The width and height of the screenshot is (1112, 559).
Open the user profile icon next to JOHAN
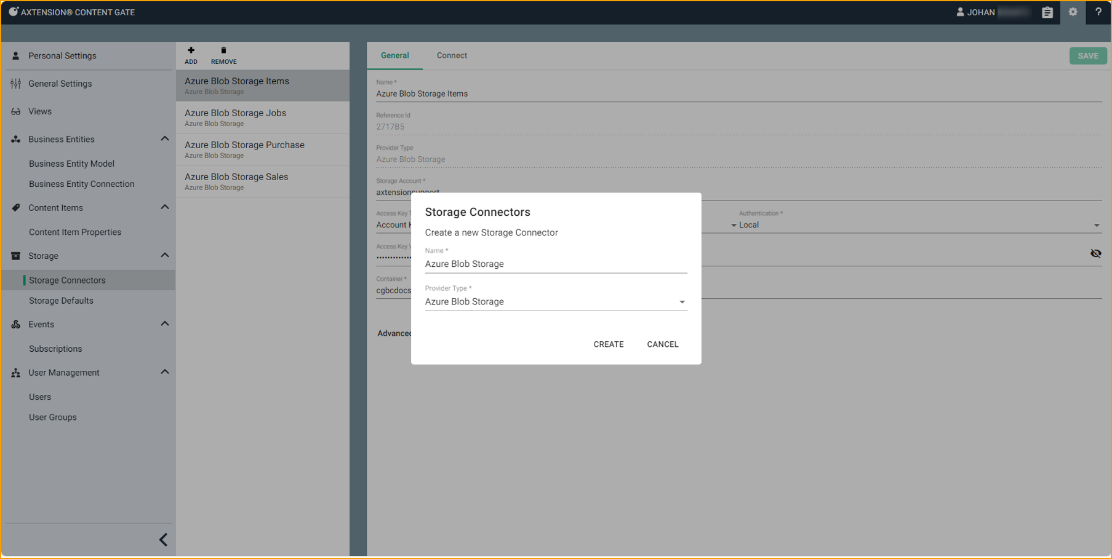960,12
